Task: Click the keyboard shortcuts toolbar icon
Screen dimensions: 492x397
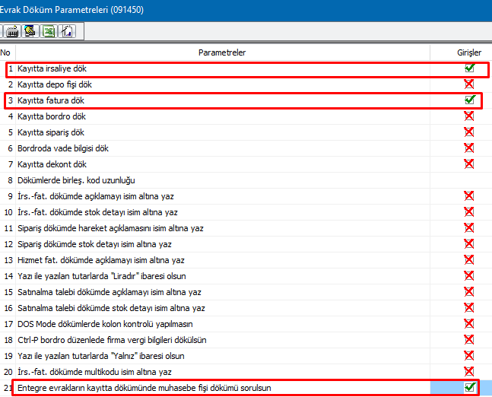Action: point(12,31)
